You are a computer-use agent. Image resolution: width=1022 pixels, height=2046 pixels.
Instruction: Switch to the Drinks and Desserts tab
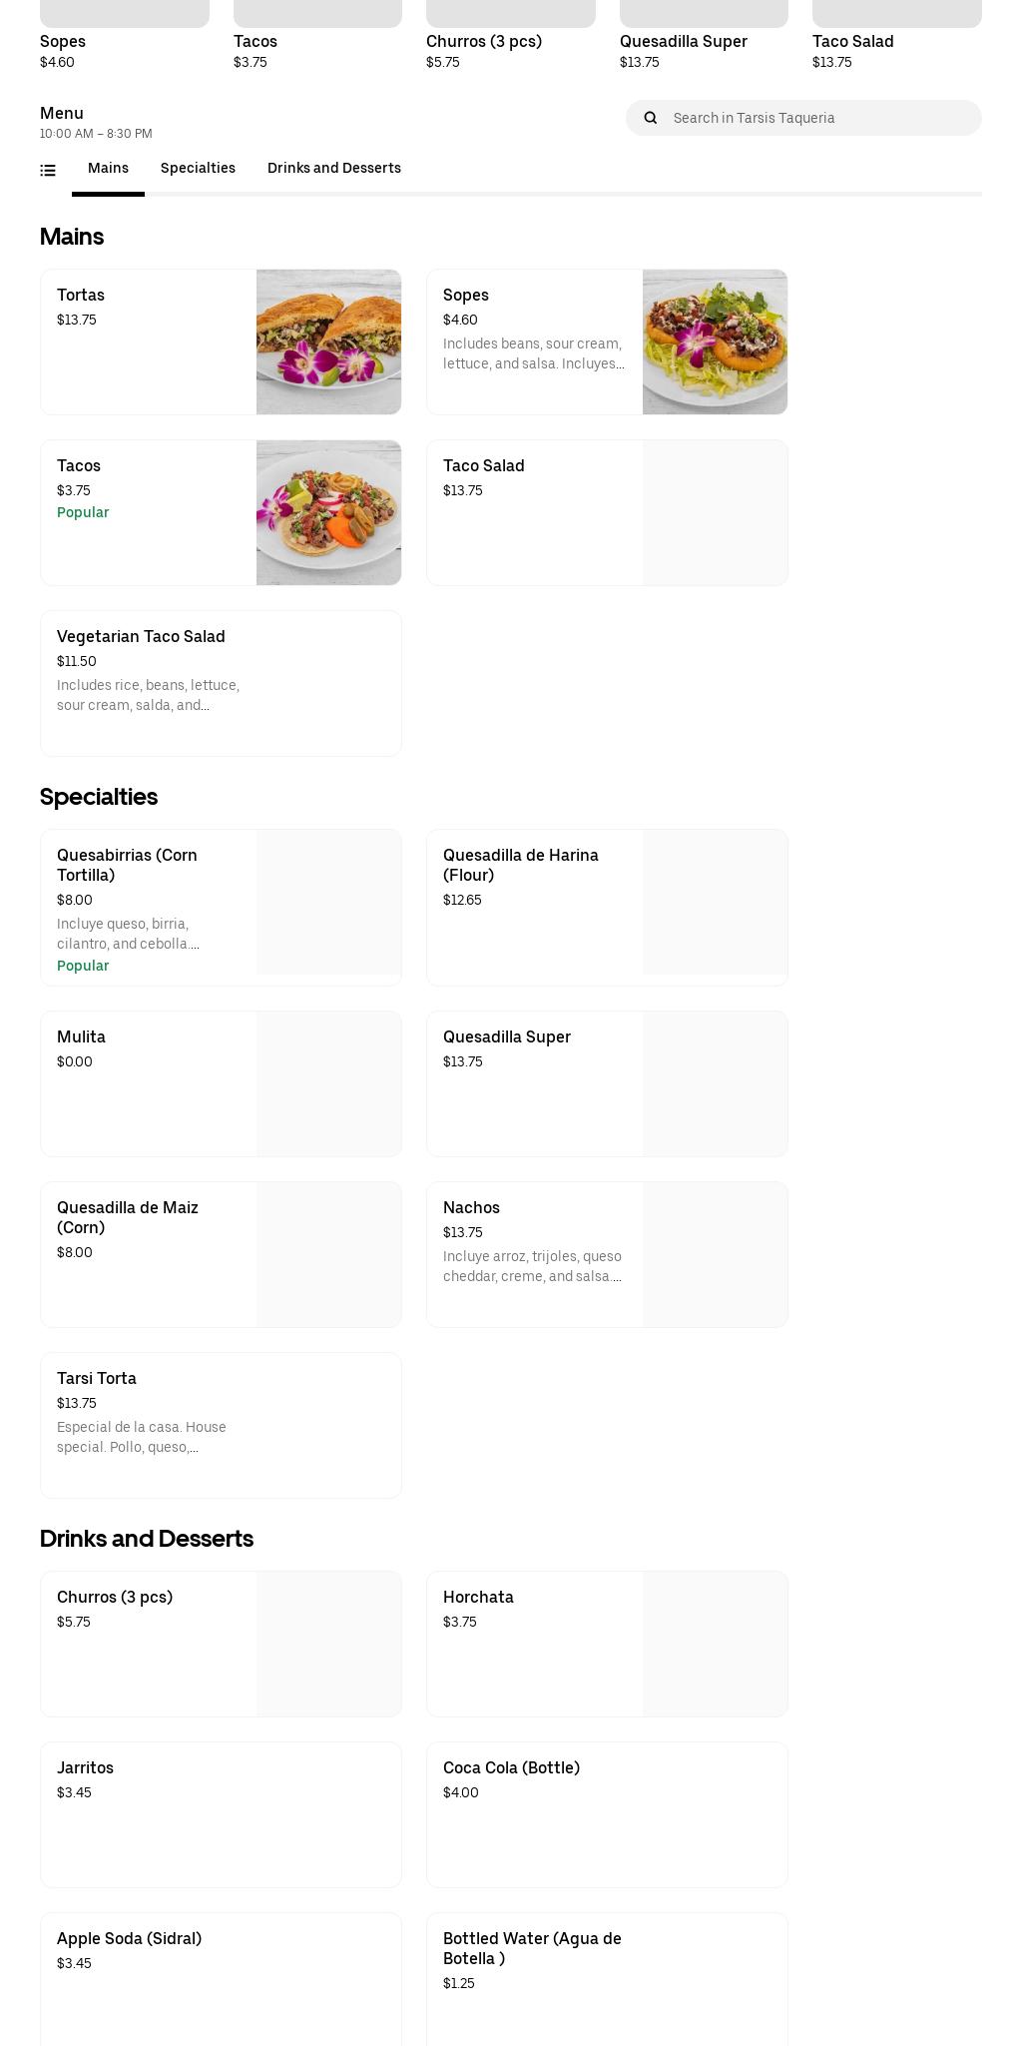[x=333, y=168]
